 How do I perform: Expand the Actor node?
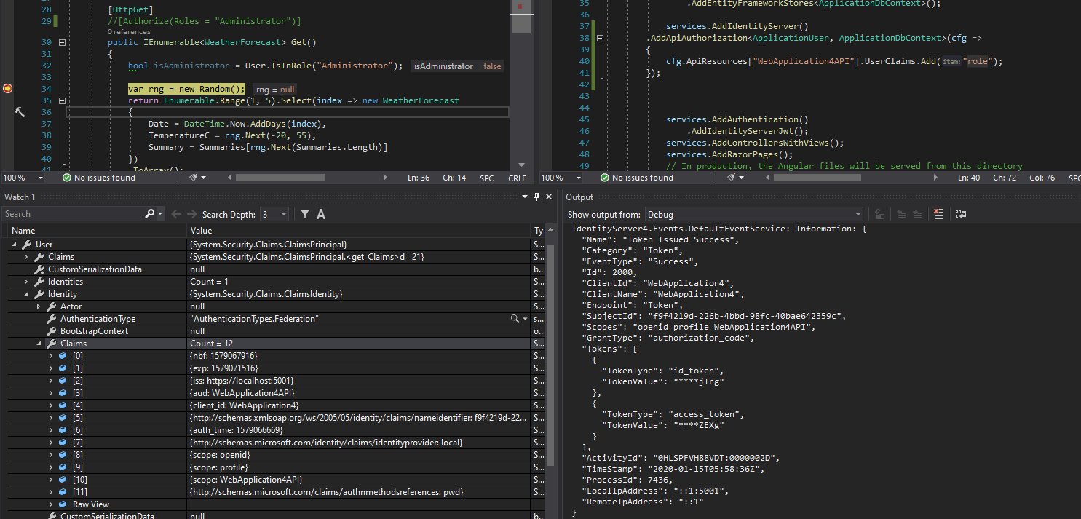[39, 306]
